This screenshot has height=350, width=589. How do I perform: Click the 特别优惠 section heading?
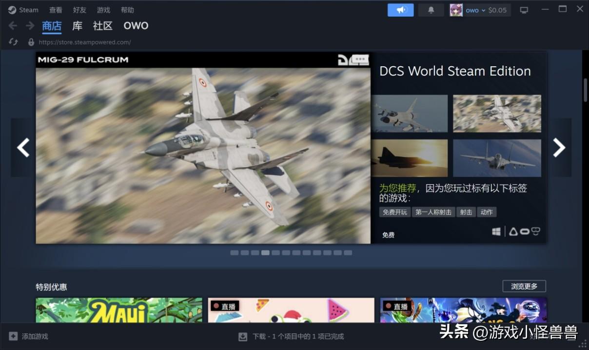coord(51,287)
